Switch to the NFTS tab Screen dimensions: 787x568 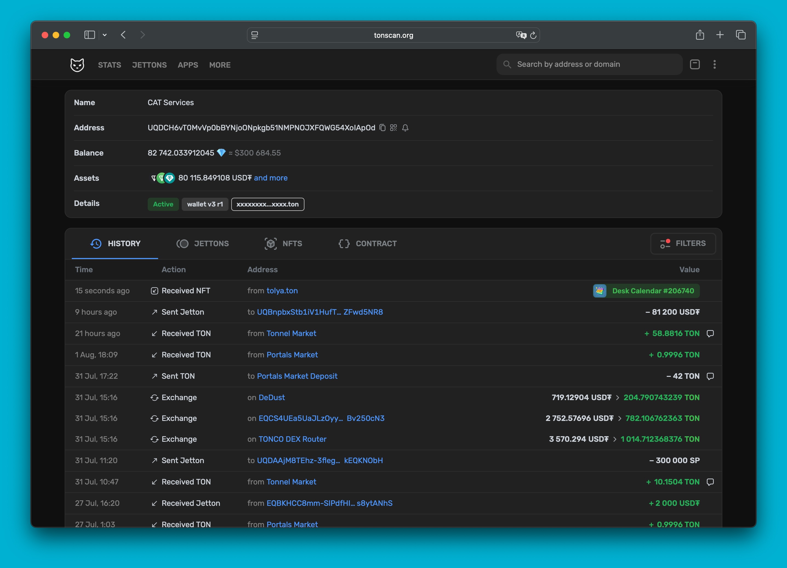(284, 243)
